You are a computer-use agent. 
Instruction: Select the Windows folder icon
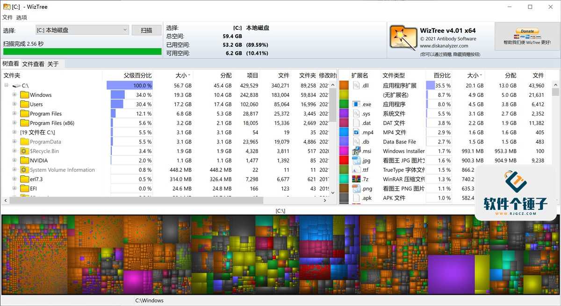pos(24,95)
